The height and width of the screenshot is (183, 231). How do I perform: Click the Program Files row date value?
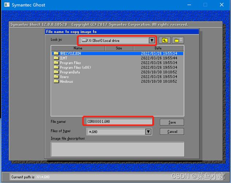point(159,63)
